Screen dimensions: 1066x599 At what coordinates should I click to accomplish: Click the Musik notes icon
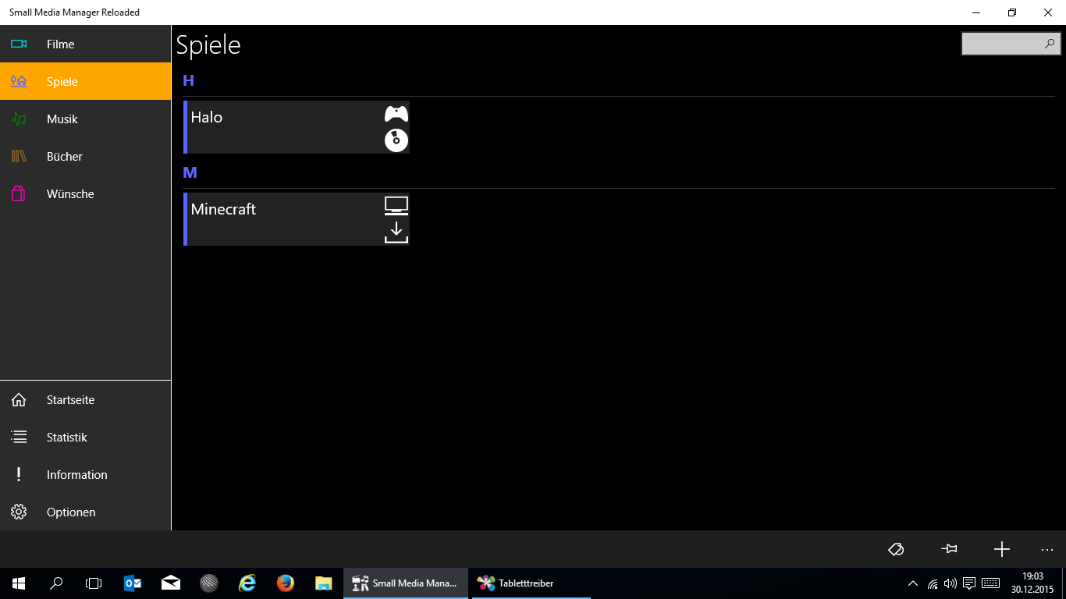[19, 119]
